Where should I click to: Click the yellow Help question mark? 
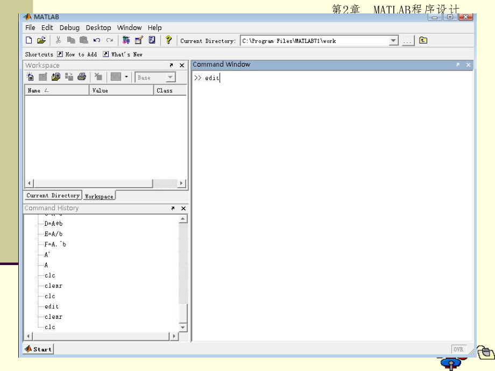pyautogui.click(x=168, y=40)
